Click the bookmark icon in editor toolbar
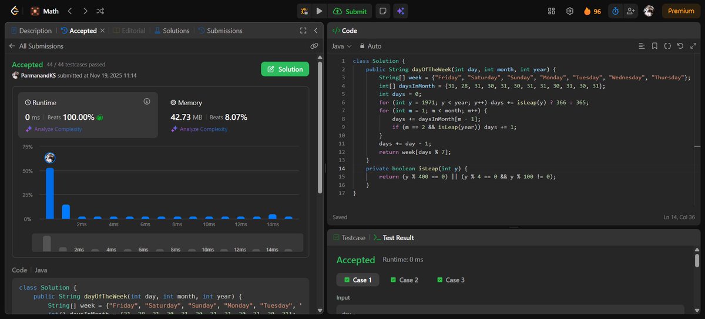 654,46
